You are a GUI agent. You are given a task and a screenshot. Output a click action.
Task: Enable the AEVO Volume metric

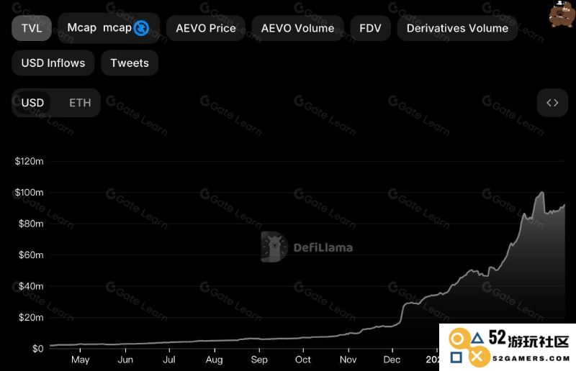297,28
